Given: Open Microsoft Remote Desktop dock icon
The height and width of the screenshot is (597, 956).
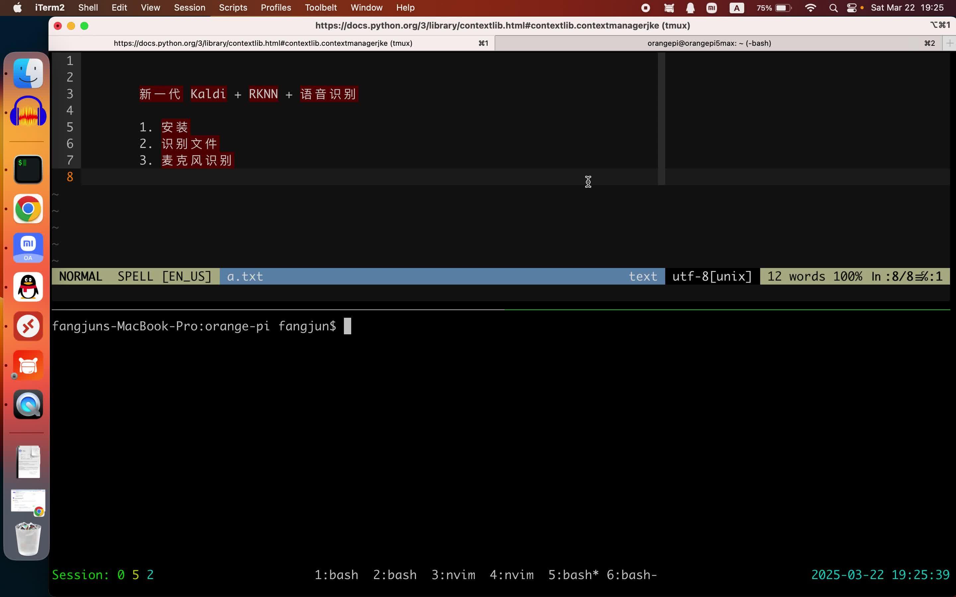Looking at the screenshot, I should tap(28, 326).
